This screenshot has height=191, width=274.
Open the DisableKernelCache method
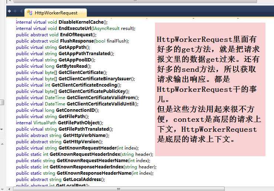pos(81,22)
